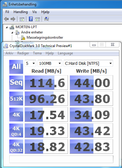Open the Tema menu

click(x=37, y=53)
